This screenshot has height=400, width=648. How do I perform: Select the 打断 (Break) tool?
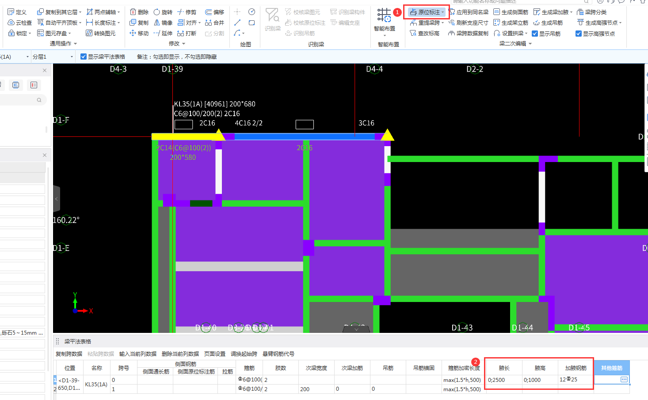pos(187,33)
